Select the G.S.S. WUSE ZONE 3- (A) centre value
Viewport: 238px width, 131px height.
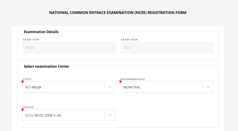(43, 115)
